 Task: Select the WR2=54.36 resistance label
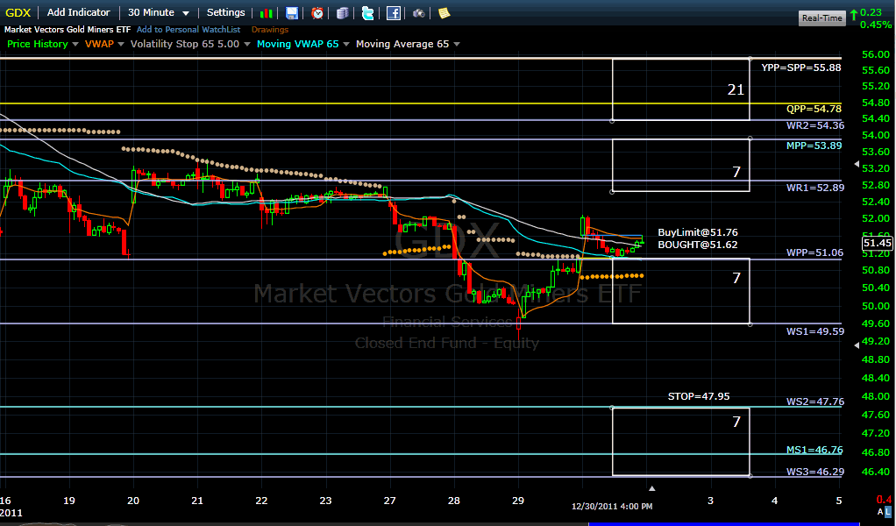815,125
